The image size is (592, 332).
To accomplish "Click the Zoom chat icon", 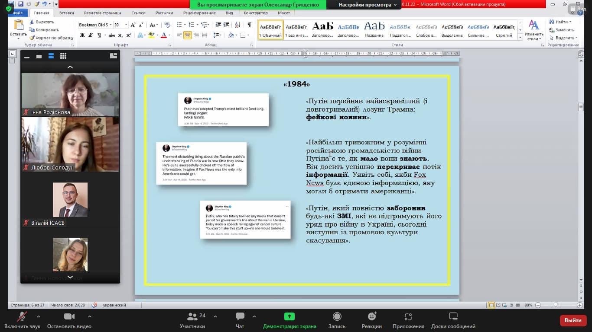I will 240,317.
